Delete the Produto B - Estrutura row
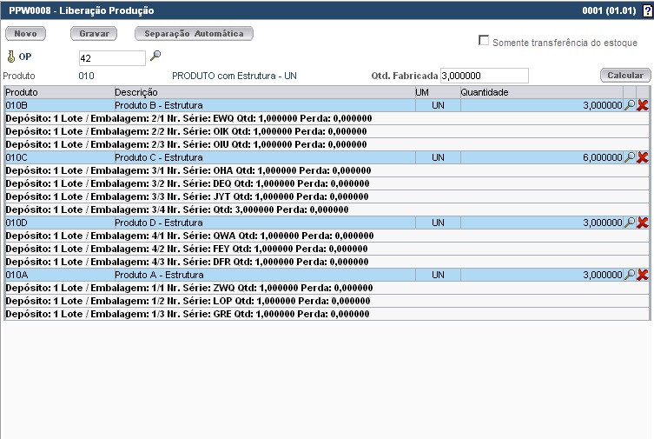The image size is (654, 439). [x=643, y=105]
